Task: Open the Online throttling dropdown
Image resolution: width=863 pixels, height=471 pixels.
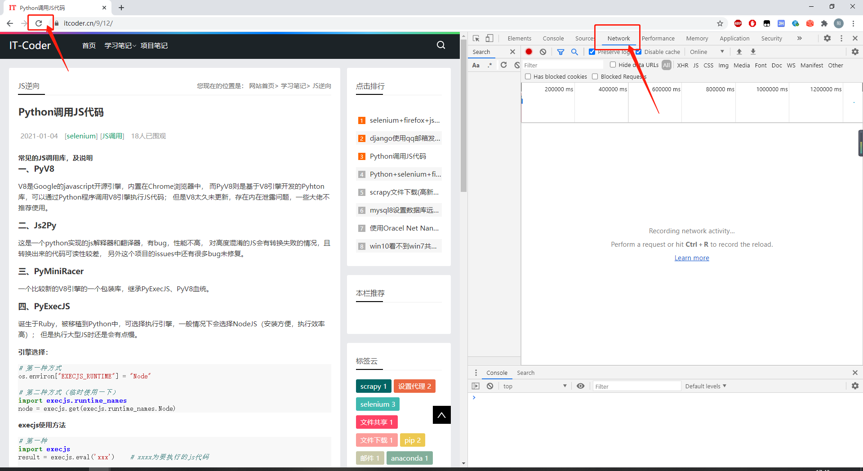Action: (x=707, y=52)
